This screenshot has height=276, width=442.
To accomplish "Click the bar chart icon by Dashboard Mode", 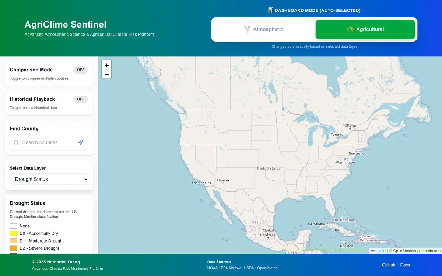I will [x=270, y=10].
